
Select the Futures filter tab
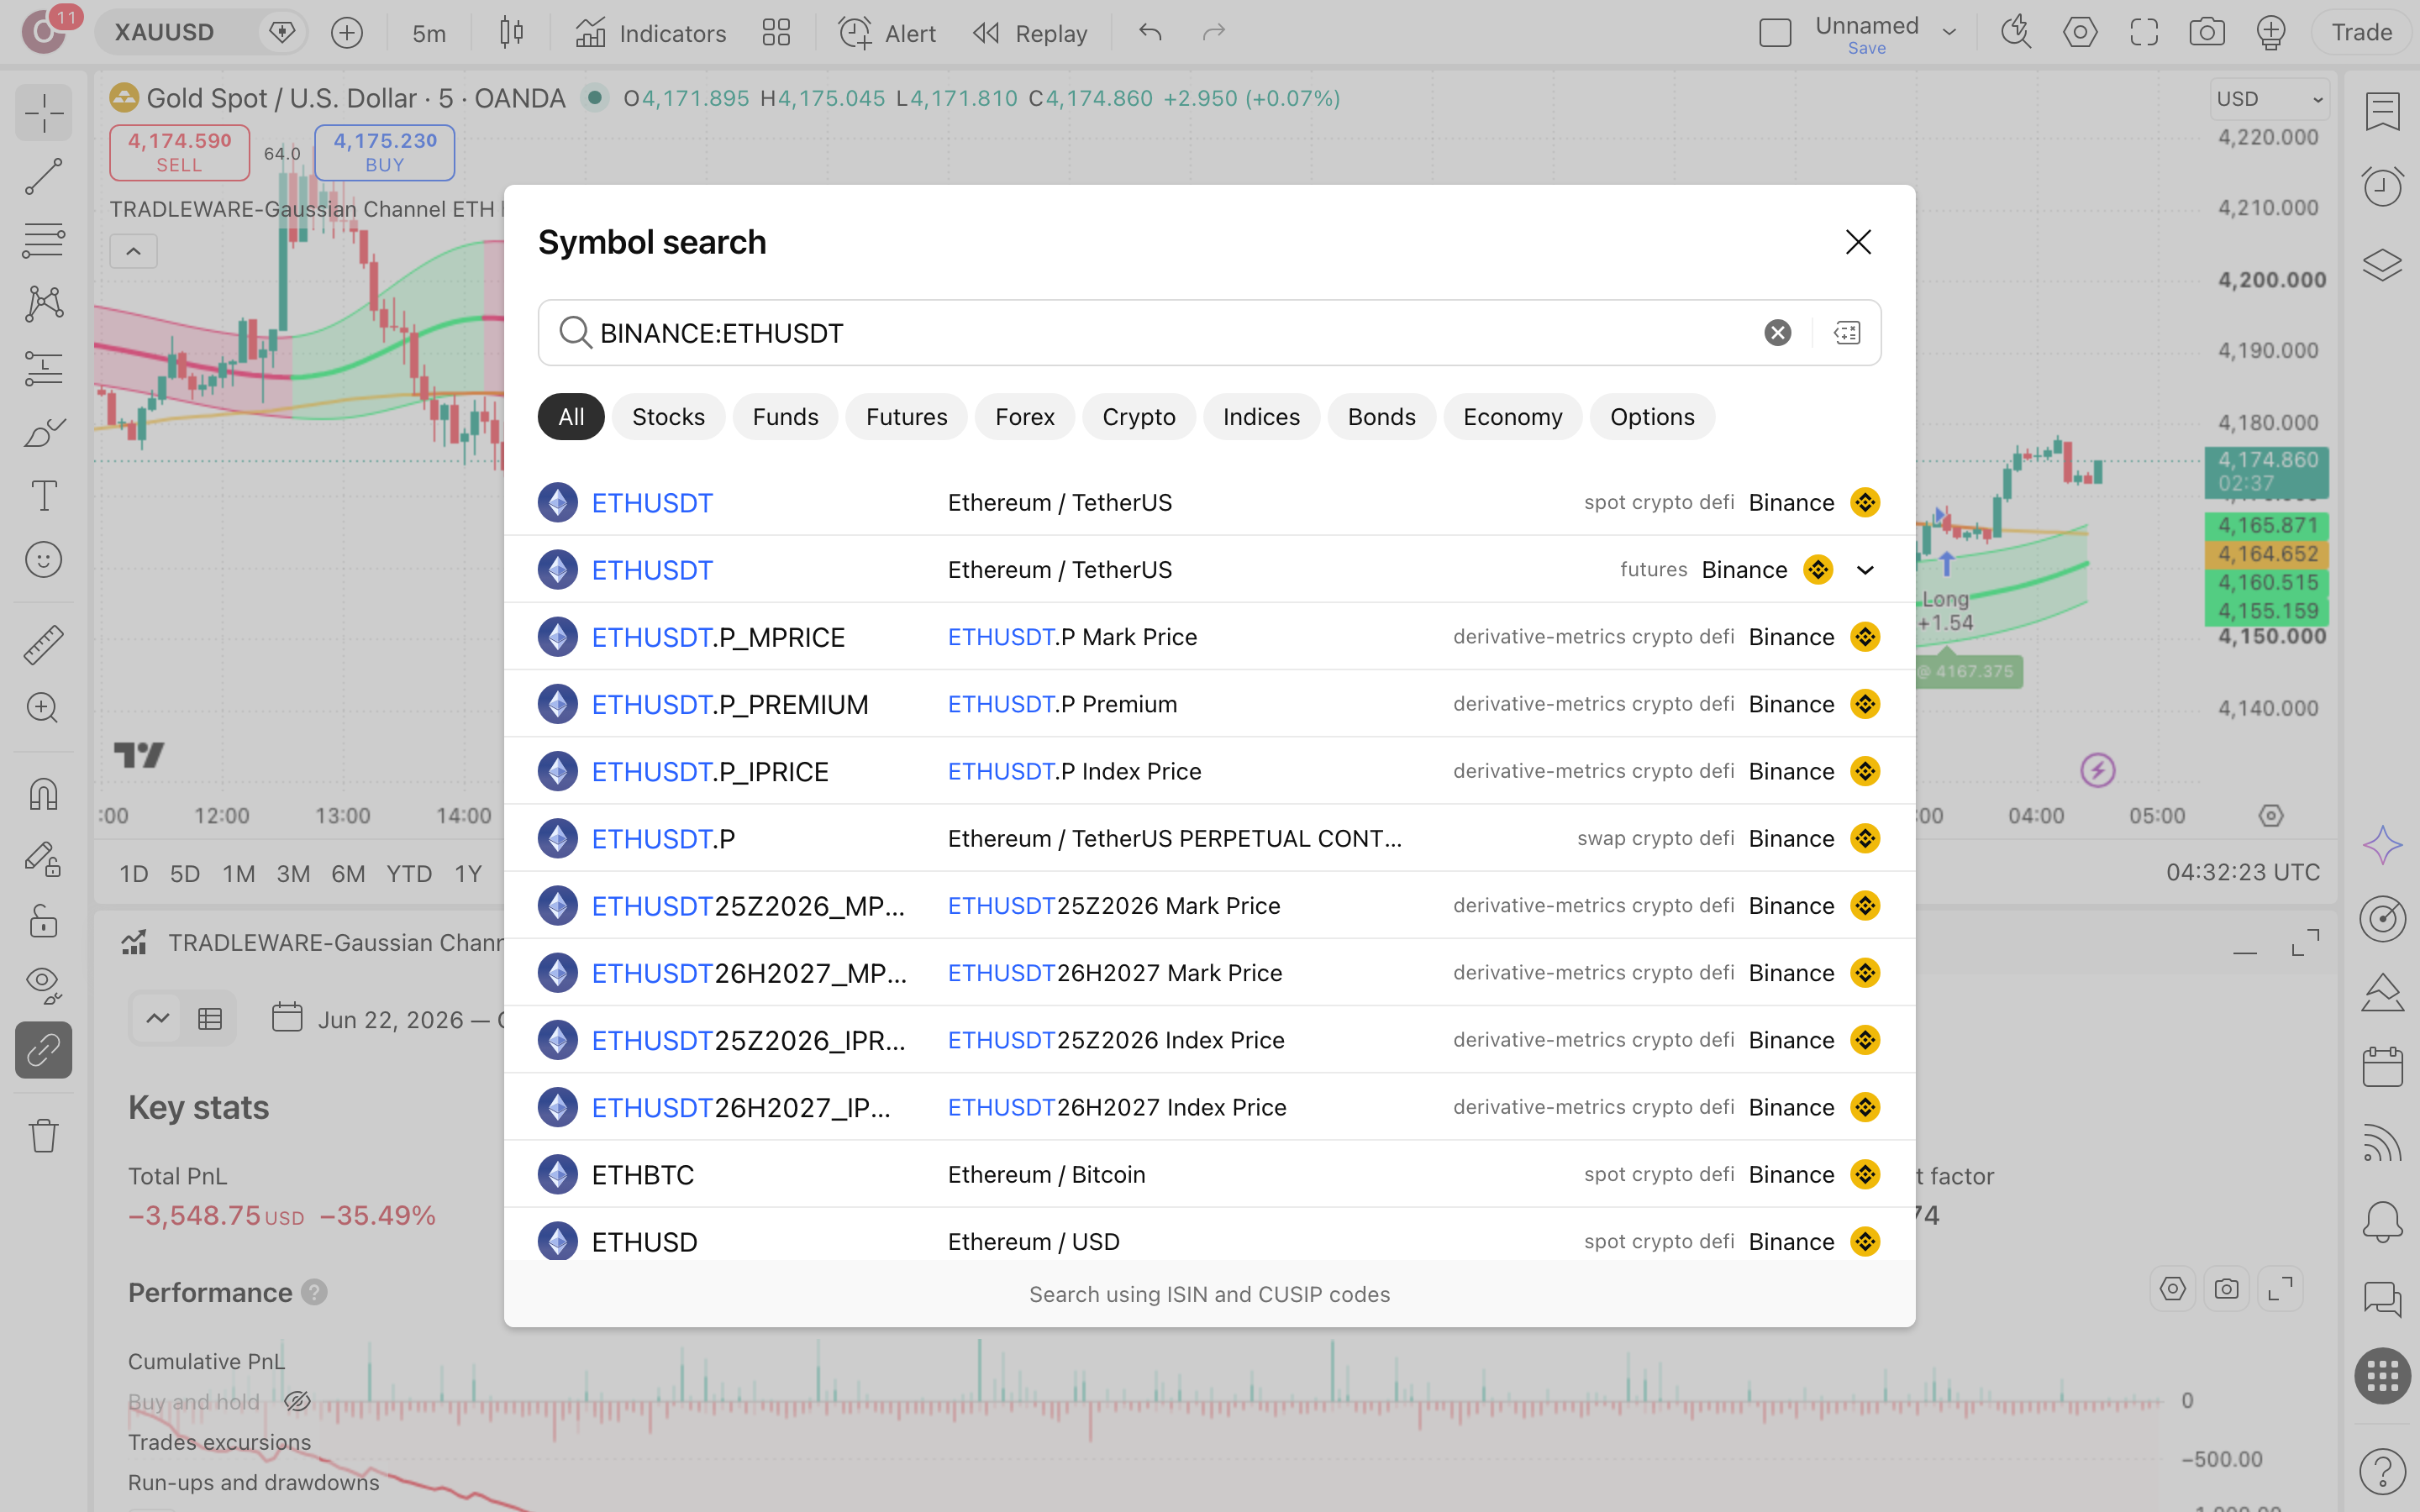coord(906,417)
